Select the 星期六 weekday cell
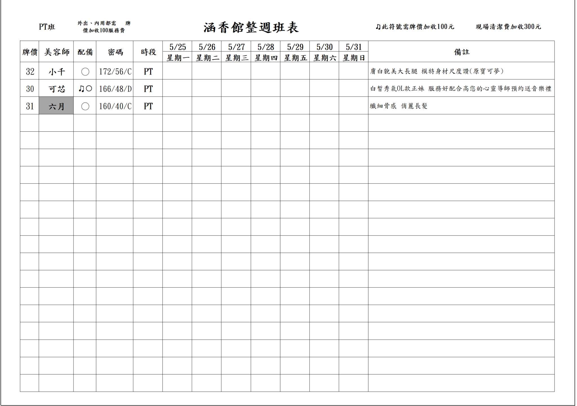This screenshot has width=577, height=406. pos(324,57)
